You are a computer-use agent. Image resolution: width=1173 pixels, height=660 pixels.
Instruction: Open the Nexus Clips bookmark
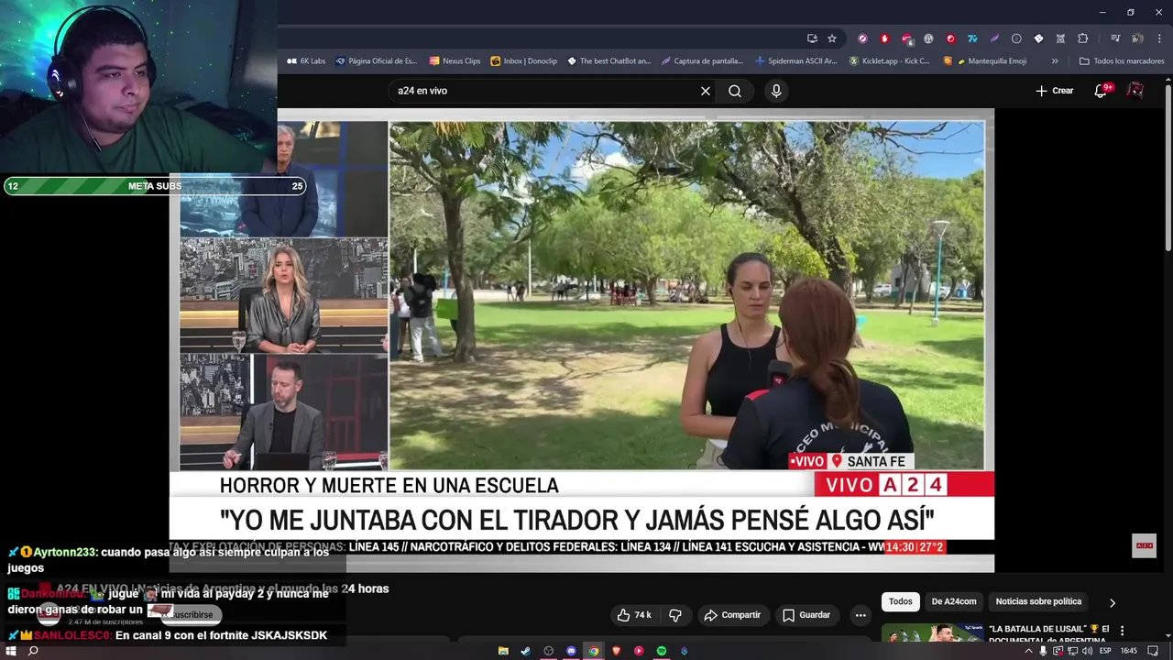pyautogui.click(x=455, y=61)
